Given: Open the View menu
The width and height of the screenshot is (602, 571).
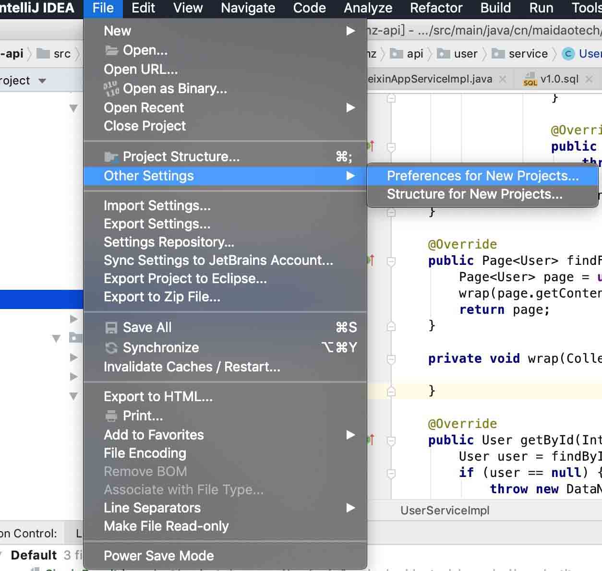Looking at the screenshot, I should (x=188, y=8).
